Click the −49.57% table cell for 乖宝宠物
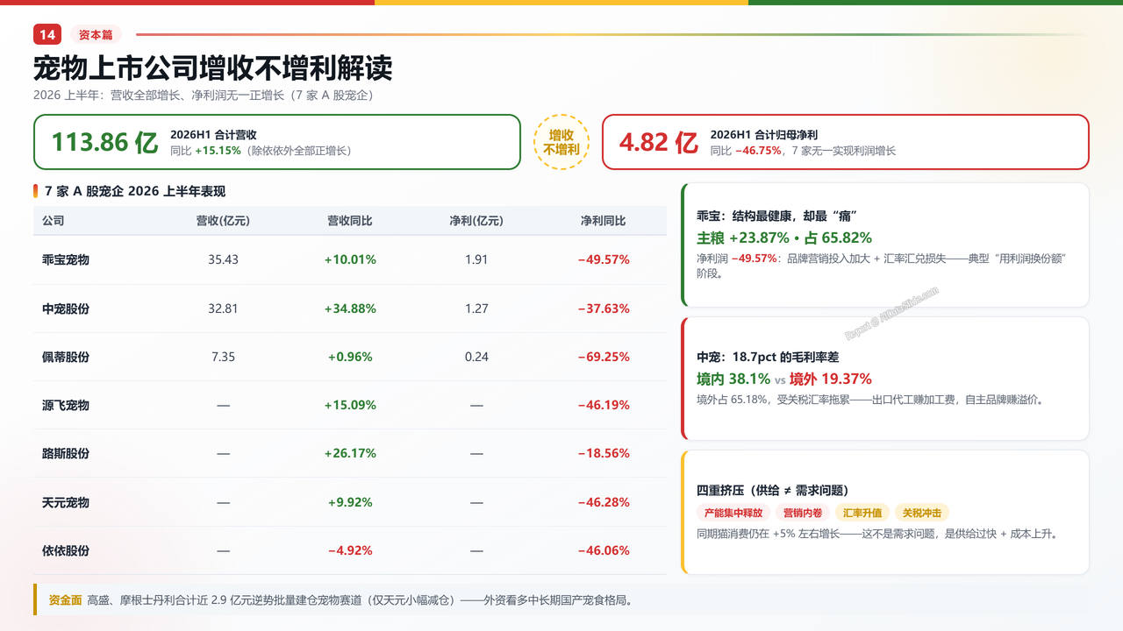The width and height of the screenshot is (1123, 631). tap(604, 260)
